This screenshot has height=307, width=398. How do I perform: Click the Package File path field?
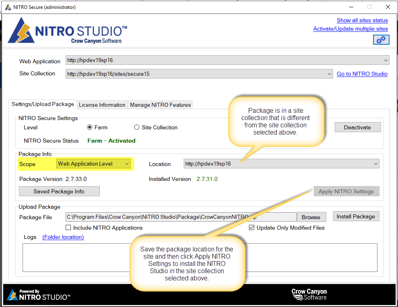point(181,217)
